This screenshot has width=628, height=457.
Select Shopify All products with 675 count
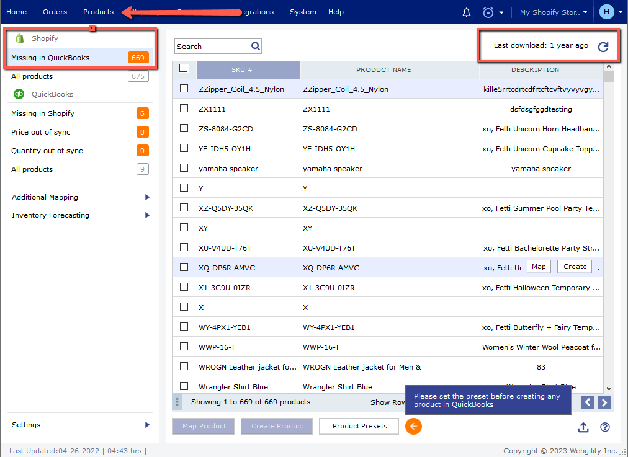point(80,76)
